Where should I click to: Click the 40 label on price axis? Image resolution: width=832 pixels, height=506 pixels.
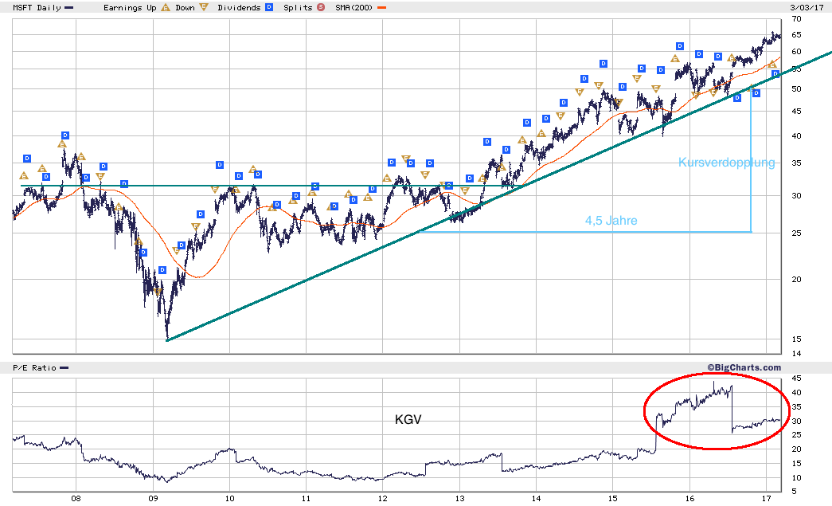pos(796,136)
